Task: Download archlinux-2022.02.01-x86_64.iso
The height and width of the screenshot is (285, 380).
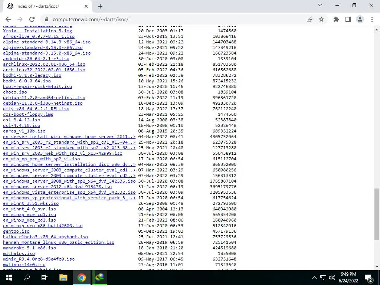Action: point(44,64)
